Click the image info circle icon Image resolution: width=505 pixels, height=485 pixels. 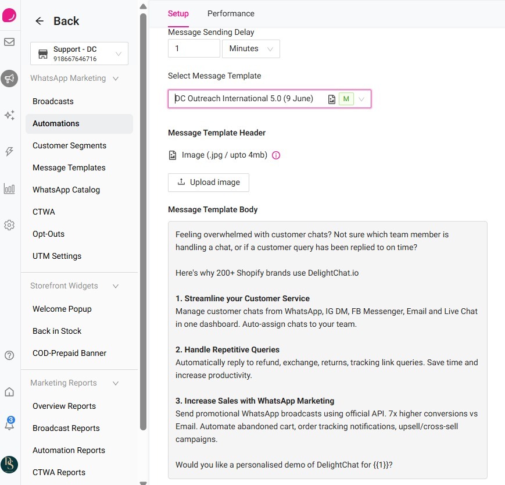[276, 155]
